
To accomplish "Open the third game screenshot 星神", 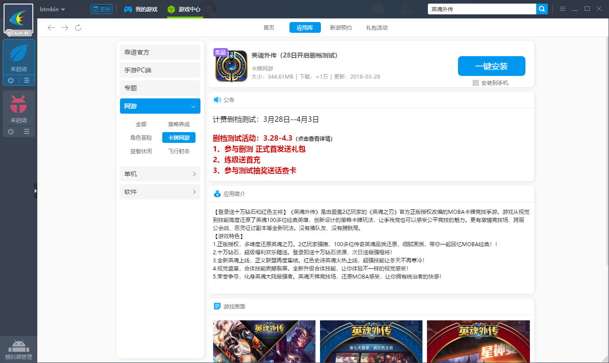I will 478,341.
